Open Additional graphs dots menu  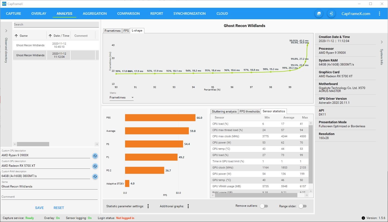point(188,206)
